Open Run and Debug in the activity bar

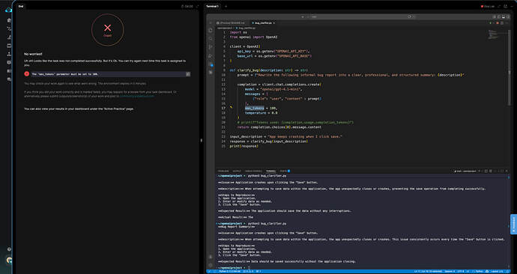coord(211,55)
